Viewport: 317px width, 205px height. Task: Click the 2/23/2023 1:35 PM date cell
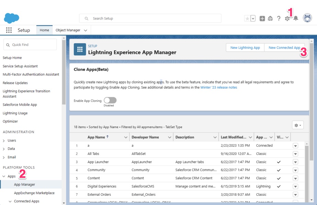[235, 146]
